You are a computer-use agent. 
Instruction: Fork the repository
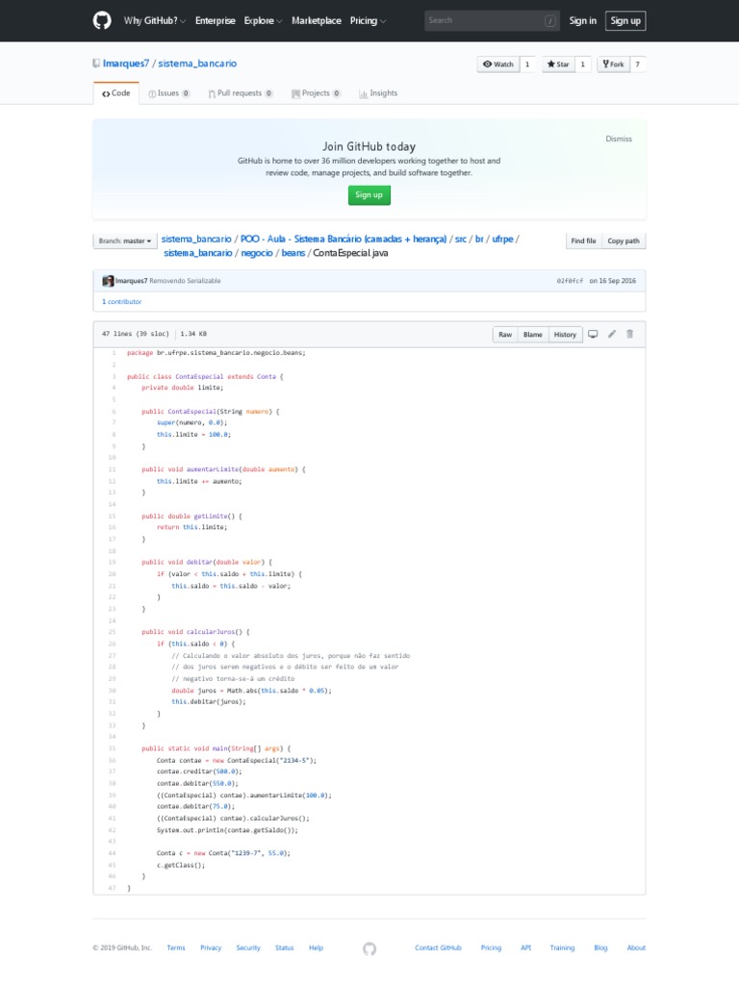[x=613, y=64]
